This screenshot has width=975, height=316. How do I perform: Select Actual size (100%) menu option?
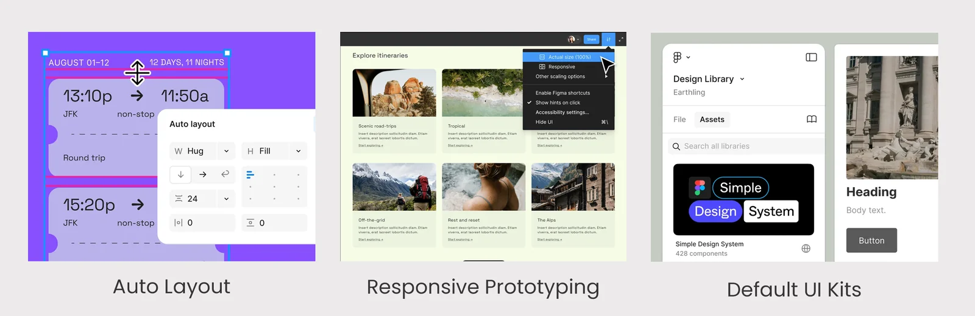pyautogui.click(x=569, y=57)
